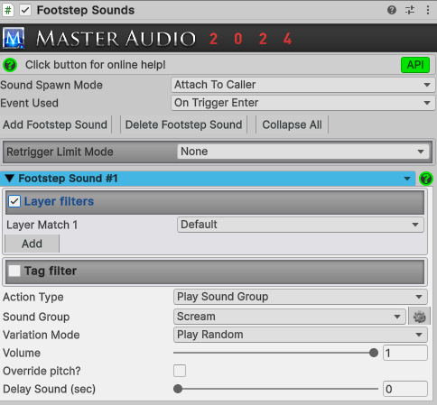This screenshot has height=405, width=437.
Task: Click help icon beside Footstep Sound #1
Action: pos(426,179)
